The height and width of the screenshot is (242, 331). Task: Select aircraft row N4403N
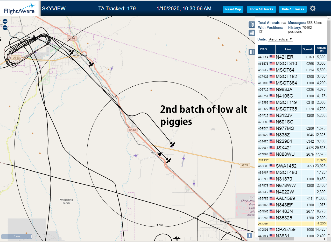pos(292,211)
